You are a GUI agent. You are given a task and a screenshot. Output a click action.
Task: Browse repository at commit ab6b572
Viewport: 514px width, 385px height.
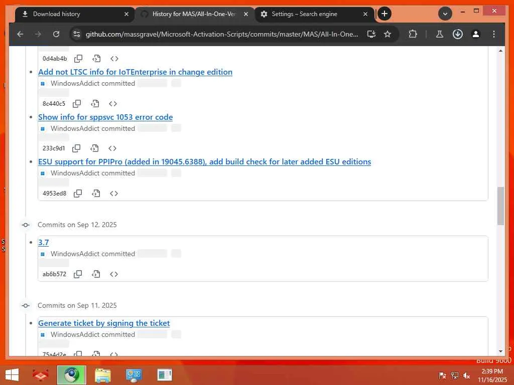click(x=114, y=274)
